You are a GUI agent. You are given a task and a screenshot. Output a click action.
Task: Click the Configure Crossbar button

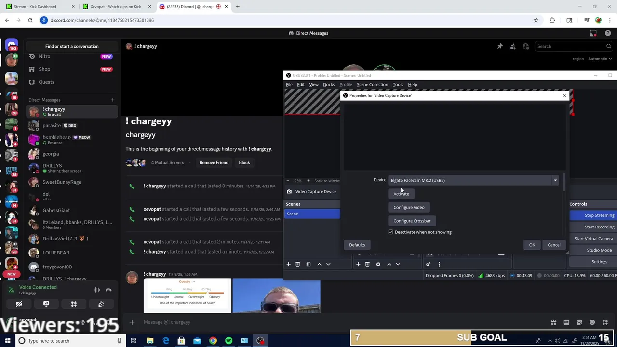412,221
